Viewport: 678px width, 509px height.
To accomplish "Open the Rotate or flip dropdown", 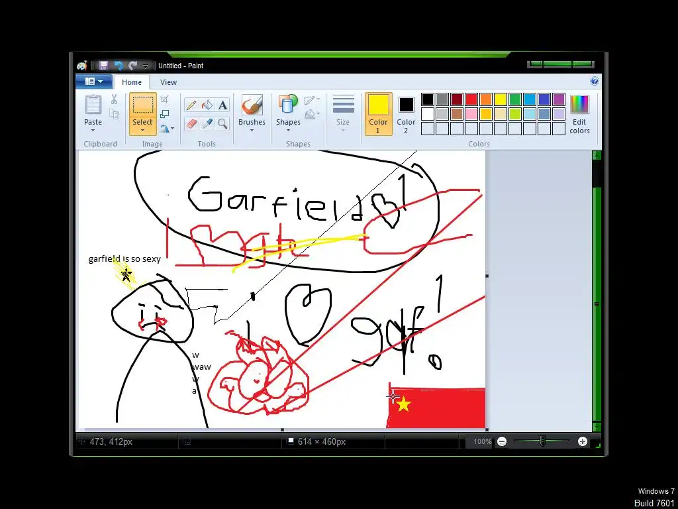I will click(167, 129).
